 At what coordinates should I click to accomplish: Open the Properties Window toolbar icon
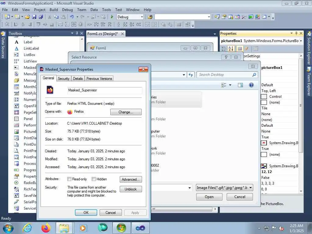coord(224,17)
